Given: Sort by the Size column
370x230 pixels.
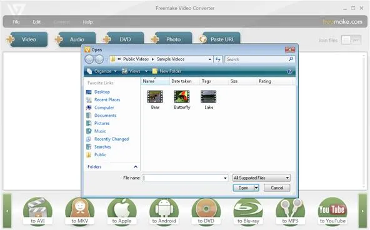Looking at the screenshot, I should (x=242, y=81).
